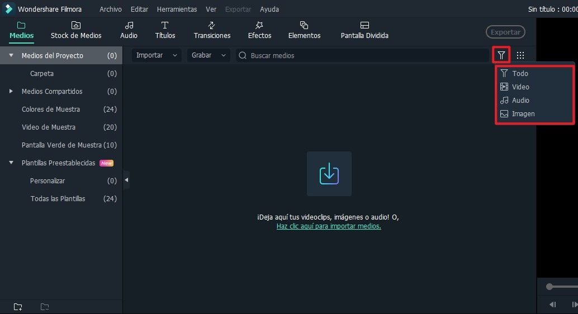Open the Grabar dropdown

pos(209,55)
